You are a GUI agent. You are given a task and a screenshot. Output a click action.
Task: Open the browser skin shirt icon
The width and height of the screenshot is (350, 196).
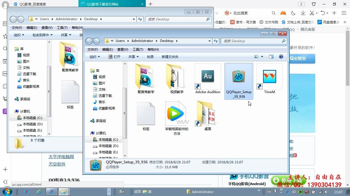tap(314, 4)
